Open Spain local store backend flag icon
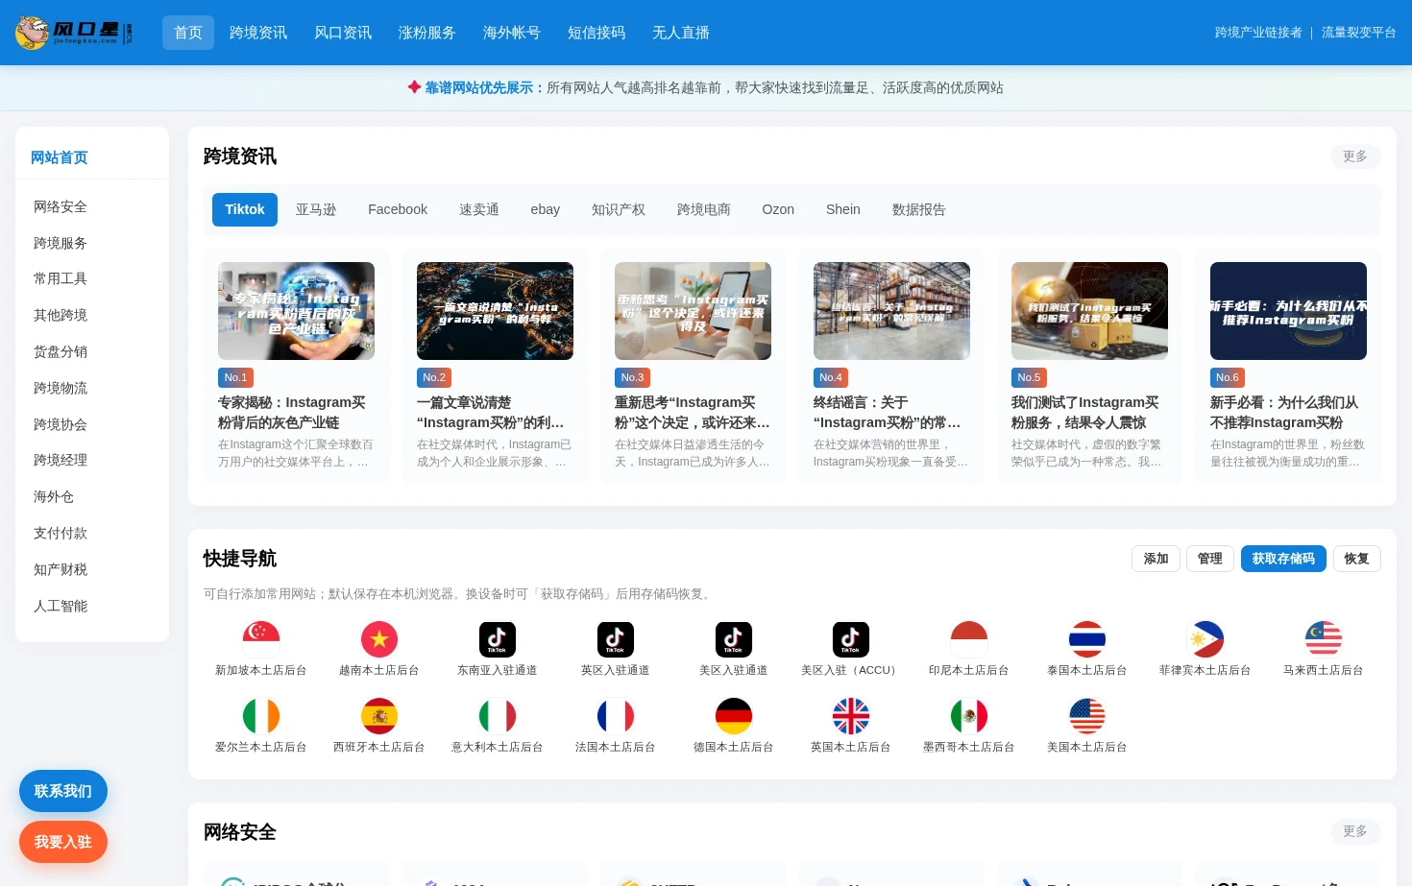Viewport: 1412px width, 886px height. pyautogui.click(x=379, y=716)
